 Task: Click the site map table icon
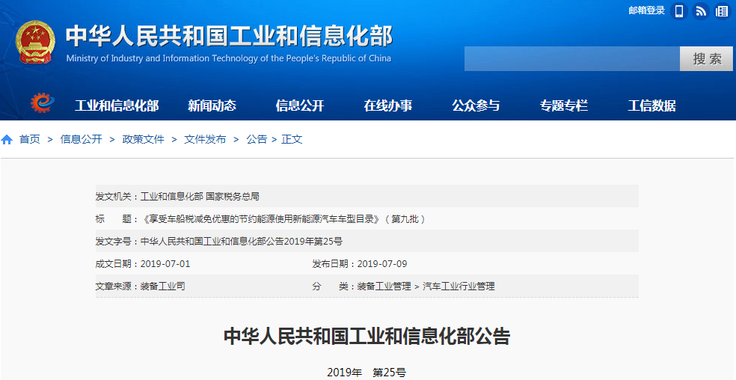coord(722,11)
